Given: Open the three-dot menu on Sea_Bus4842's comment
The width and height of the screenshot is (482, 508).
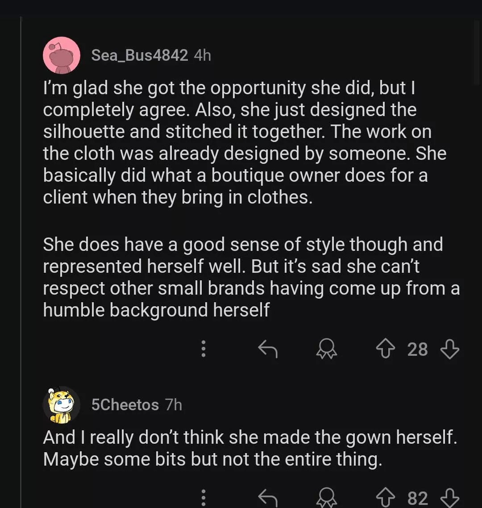Looking at the screenshot, I should click(x=204, y=349).
